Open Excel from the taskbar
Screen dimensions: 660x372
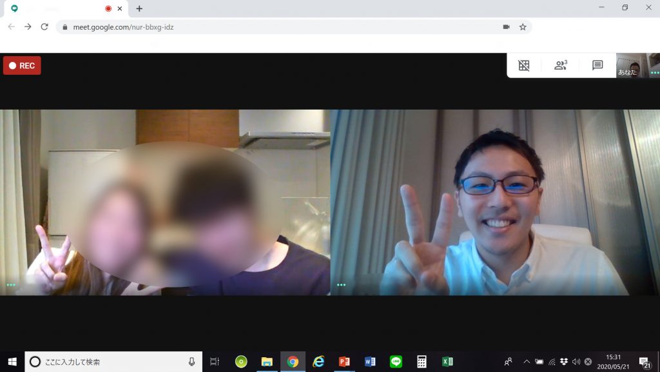[447, 362]
